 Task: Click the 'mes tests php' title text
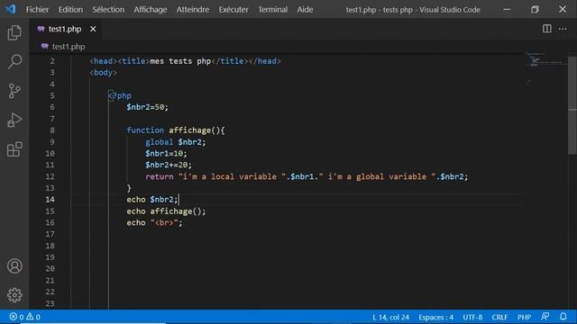[x=180, y=61]
